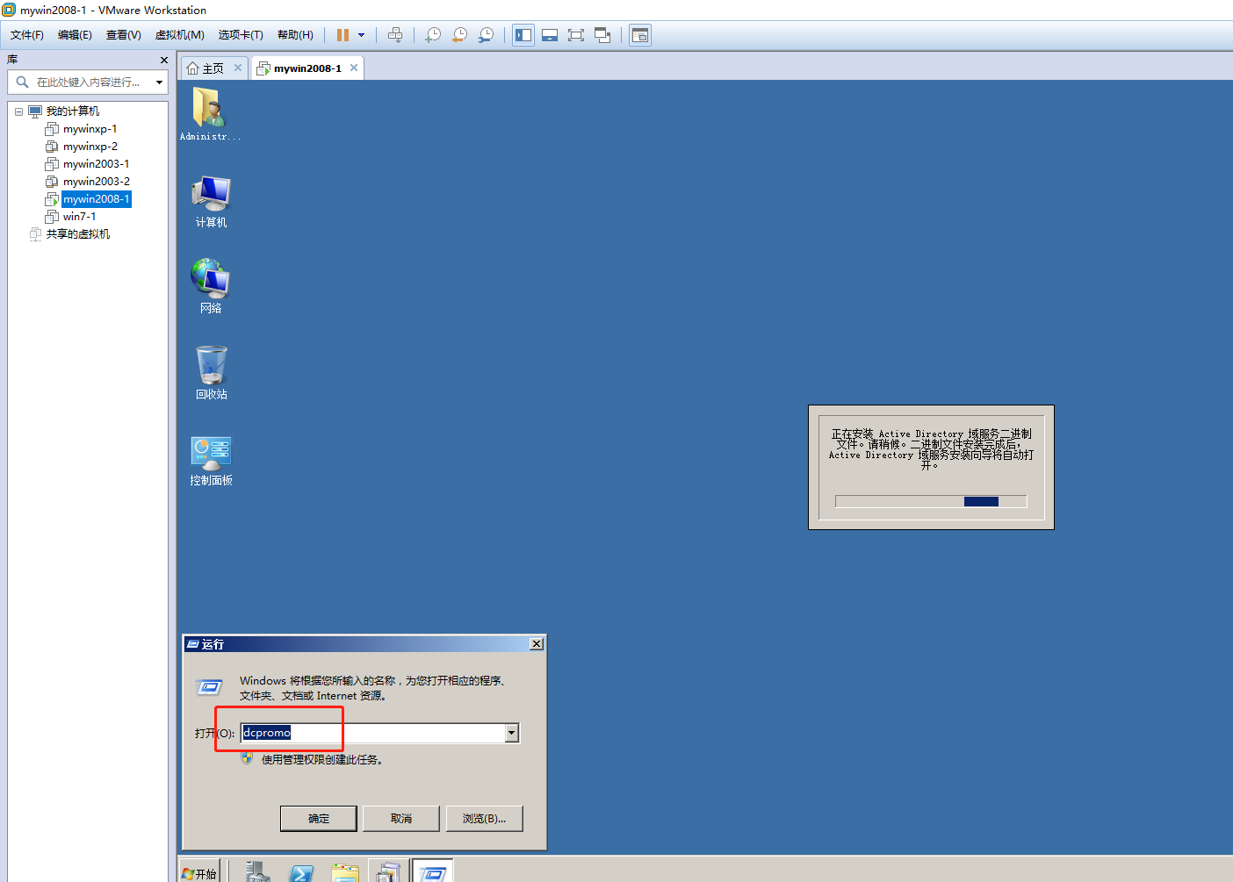
Task: Select mywinxp-2 in the library
Action: [x=90, y=147]
